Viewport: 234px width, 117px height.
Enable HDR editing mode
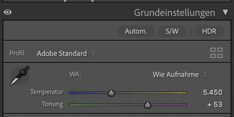[x=209, y=31]
